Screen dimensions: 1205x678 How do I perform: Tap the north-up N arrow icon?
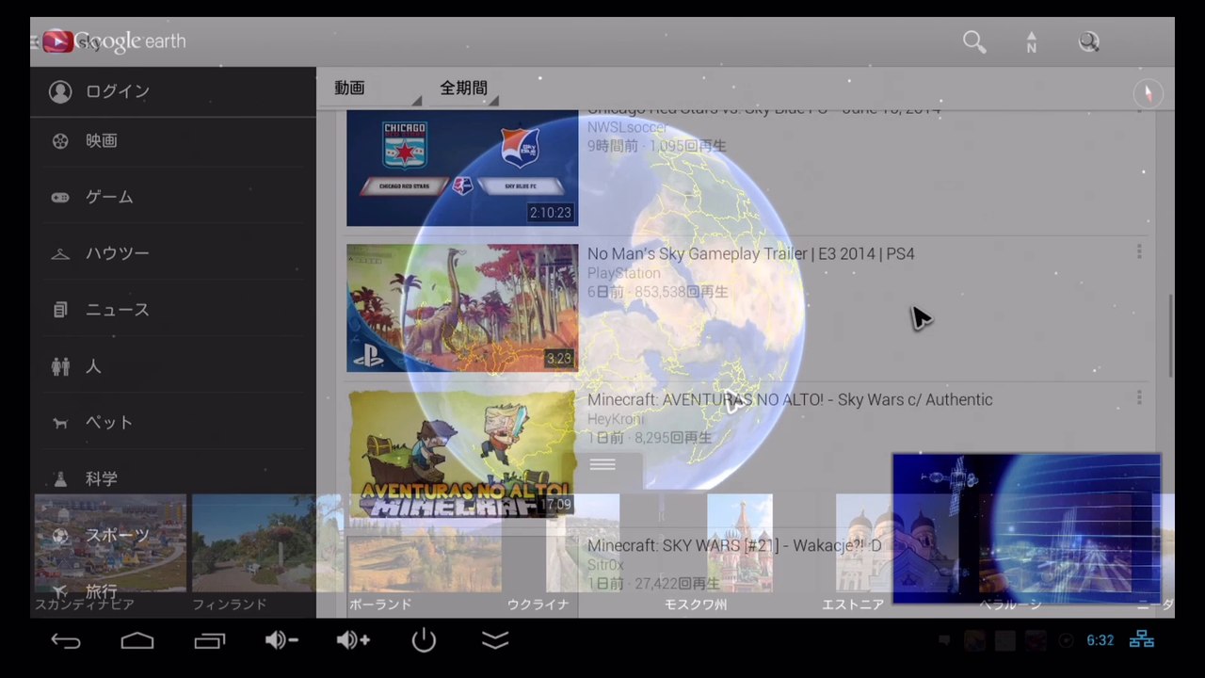click(1031, 41)
